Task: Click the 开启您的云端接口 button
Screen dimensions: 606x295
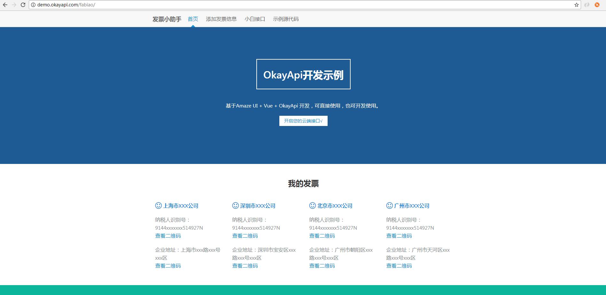Action: pos(303,121)
